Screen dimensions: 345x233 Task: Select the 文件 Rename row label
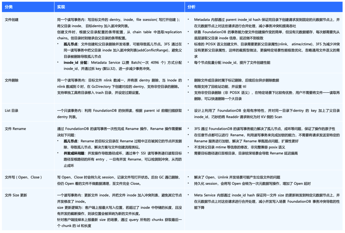15,128
